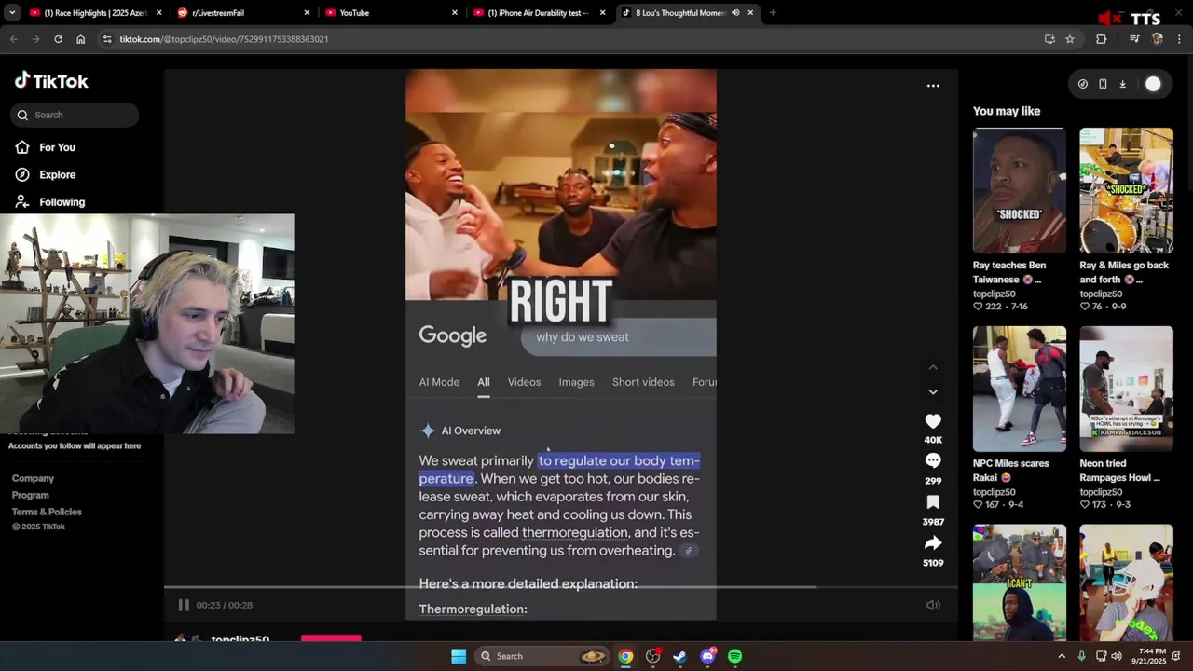This screenshot has width=1193, height=671.
Task: Open a new Chrome tab
Action: tap(773, 13)
